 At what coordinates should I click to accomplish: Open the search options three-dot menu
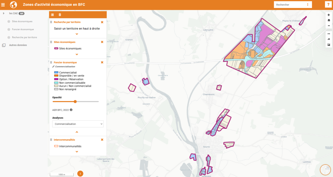click(307, 5)
